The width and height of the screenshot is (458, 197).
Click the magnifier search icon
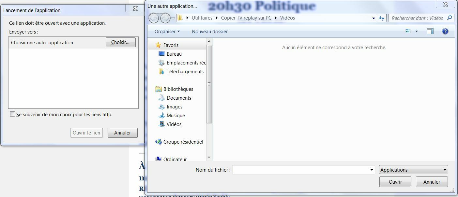450,18
